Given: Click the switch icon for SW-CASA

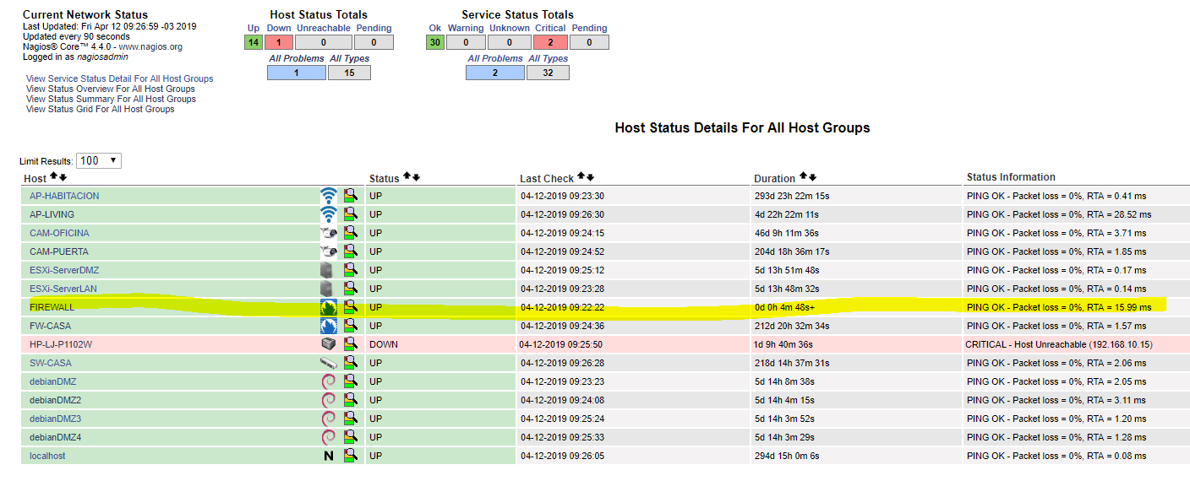Looking at the screenshot, I should (328, 363).
